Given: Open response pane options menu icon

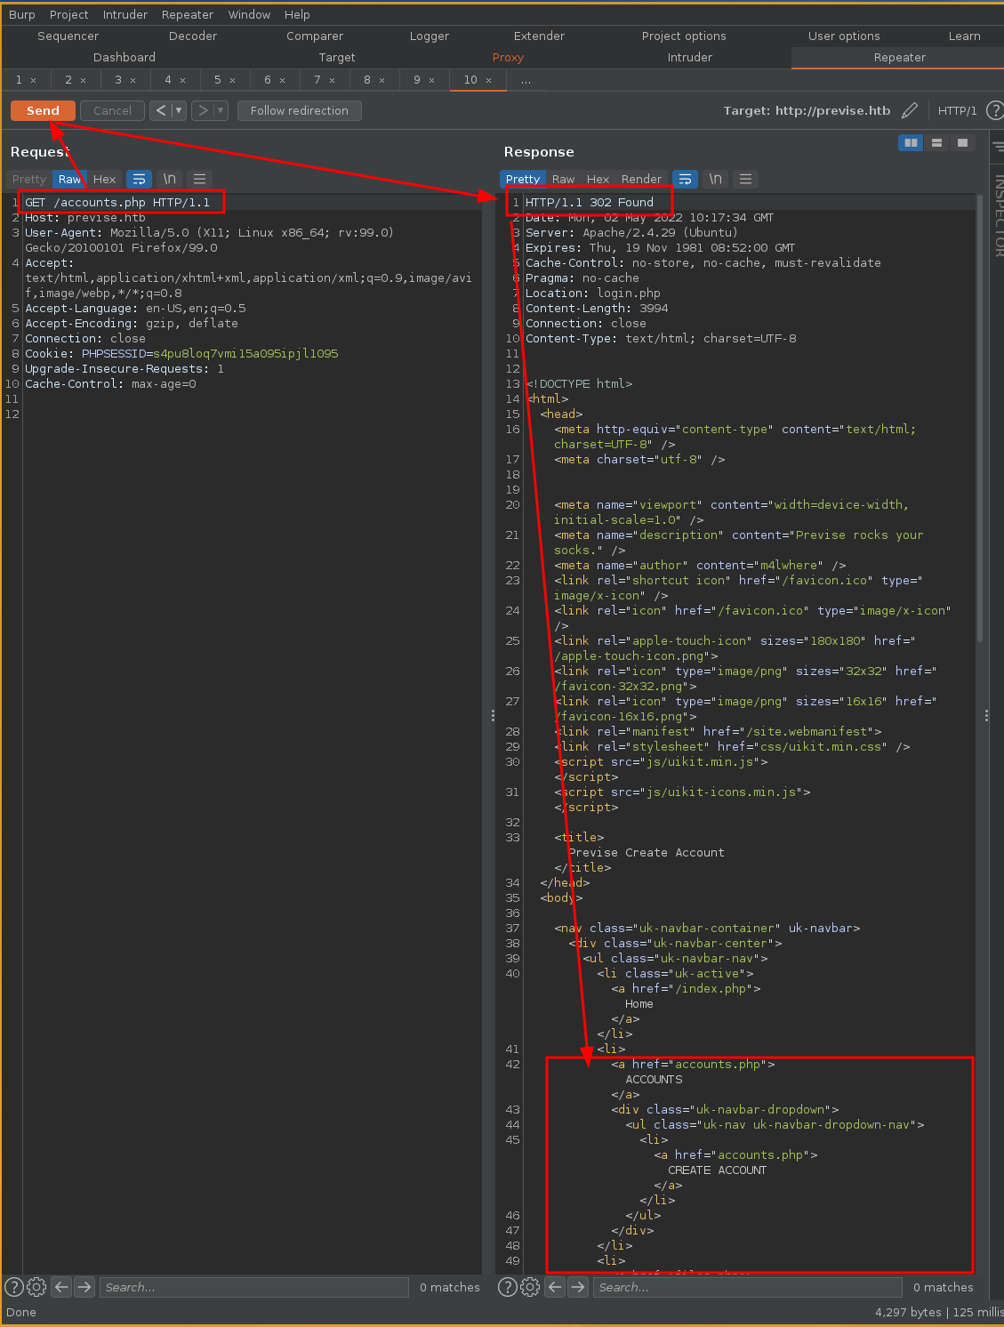Looking at the screenshot, I should click(x=745, y=179).
